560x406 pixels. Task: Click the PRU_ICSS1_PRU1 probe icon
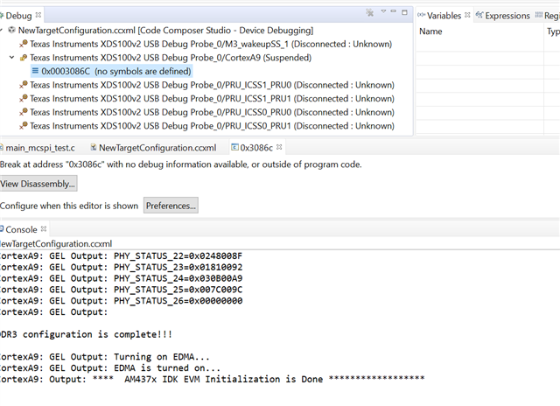coord(24,99)
